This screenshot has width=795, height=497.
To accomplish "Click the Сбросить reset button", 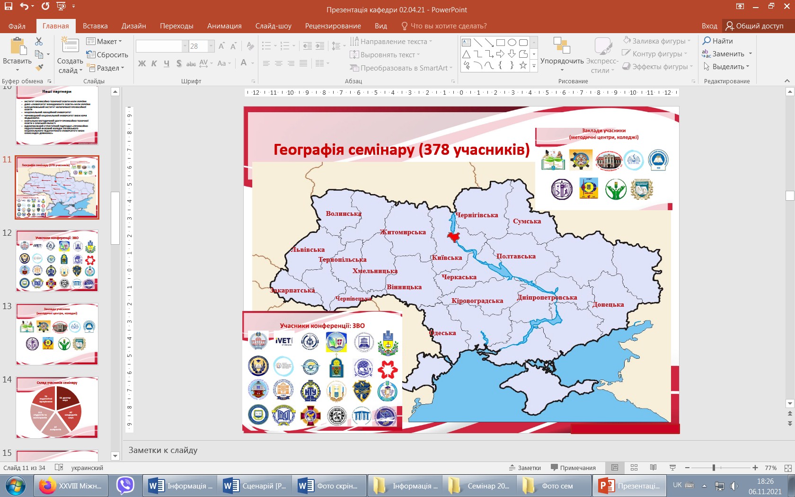I will (107, 55).
